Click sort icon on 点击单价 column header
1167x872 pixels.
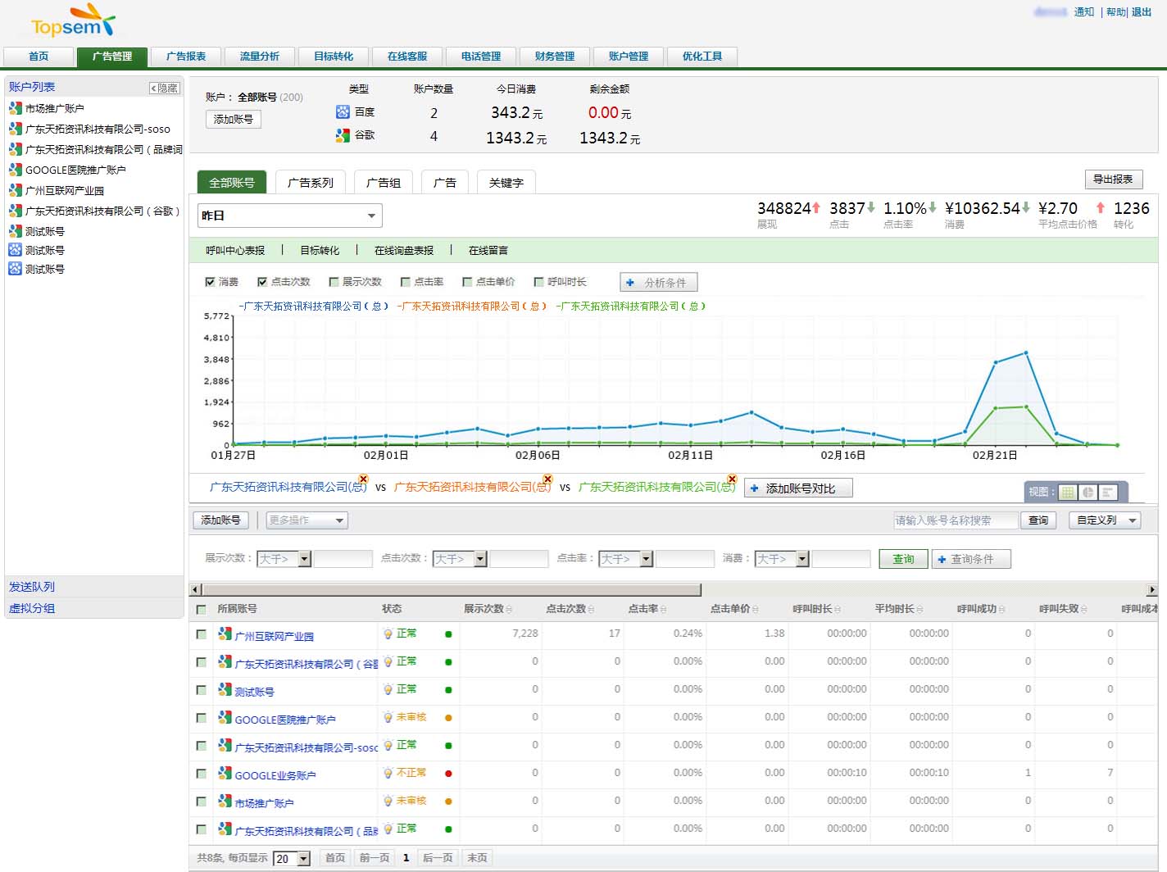point(755,609)
